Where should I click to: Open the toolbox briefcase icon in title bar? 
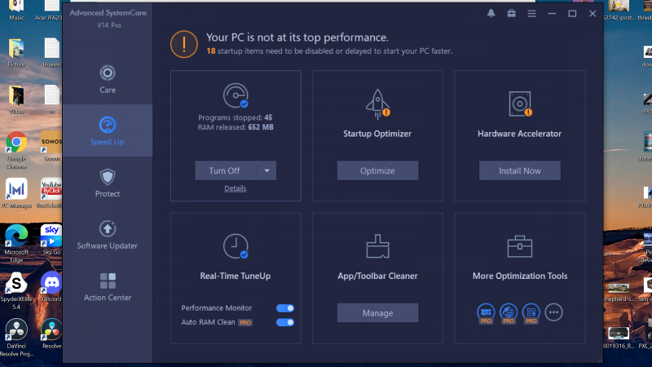pos(512,13)
